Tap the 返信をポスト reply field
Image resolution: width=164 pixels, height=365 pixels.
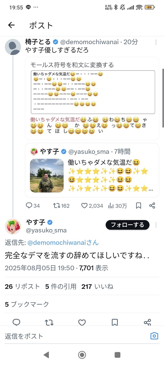tap(76, 336)
